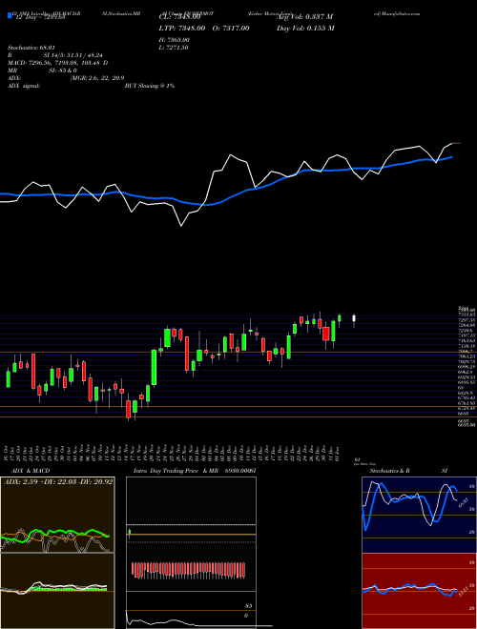477x629 pixels.
Task: Click the L: 7271.30 low value
Action: pos(175,48)
